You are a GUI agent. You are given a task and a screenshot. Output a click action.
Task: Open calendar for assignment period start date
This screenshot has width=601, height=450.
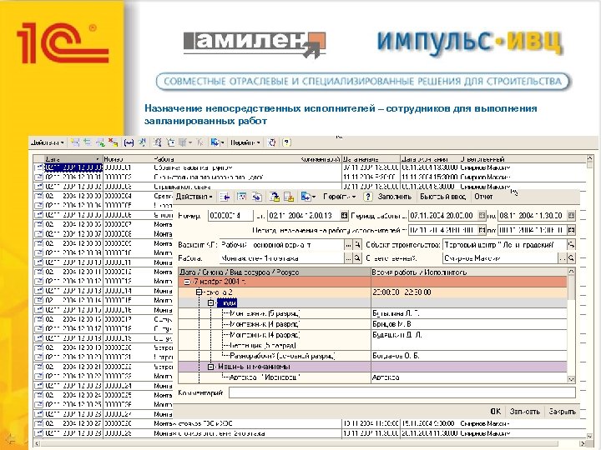(482, 230)
